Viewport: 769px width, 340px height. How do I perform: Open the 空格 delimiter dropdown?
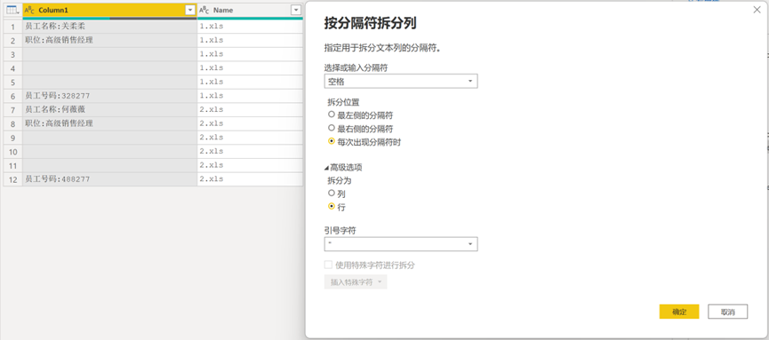(x=401, y=82)
